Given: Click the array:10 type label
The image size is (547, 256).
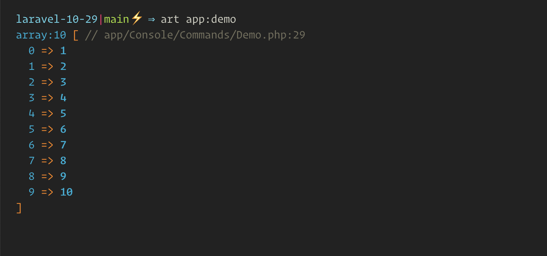Looking at the screenshot, I should click(x=41, y=35).
